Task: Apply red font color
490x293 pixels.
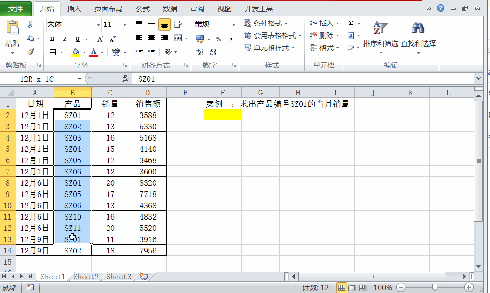Action: coord(93,52)
